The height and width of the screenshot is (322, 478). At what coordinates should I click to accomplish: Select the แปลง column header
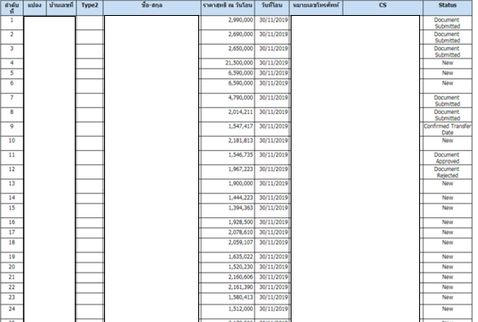[x=34, y=8]
